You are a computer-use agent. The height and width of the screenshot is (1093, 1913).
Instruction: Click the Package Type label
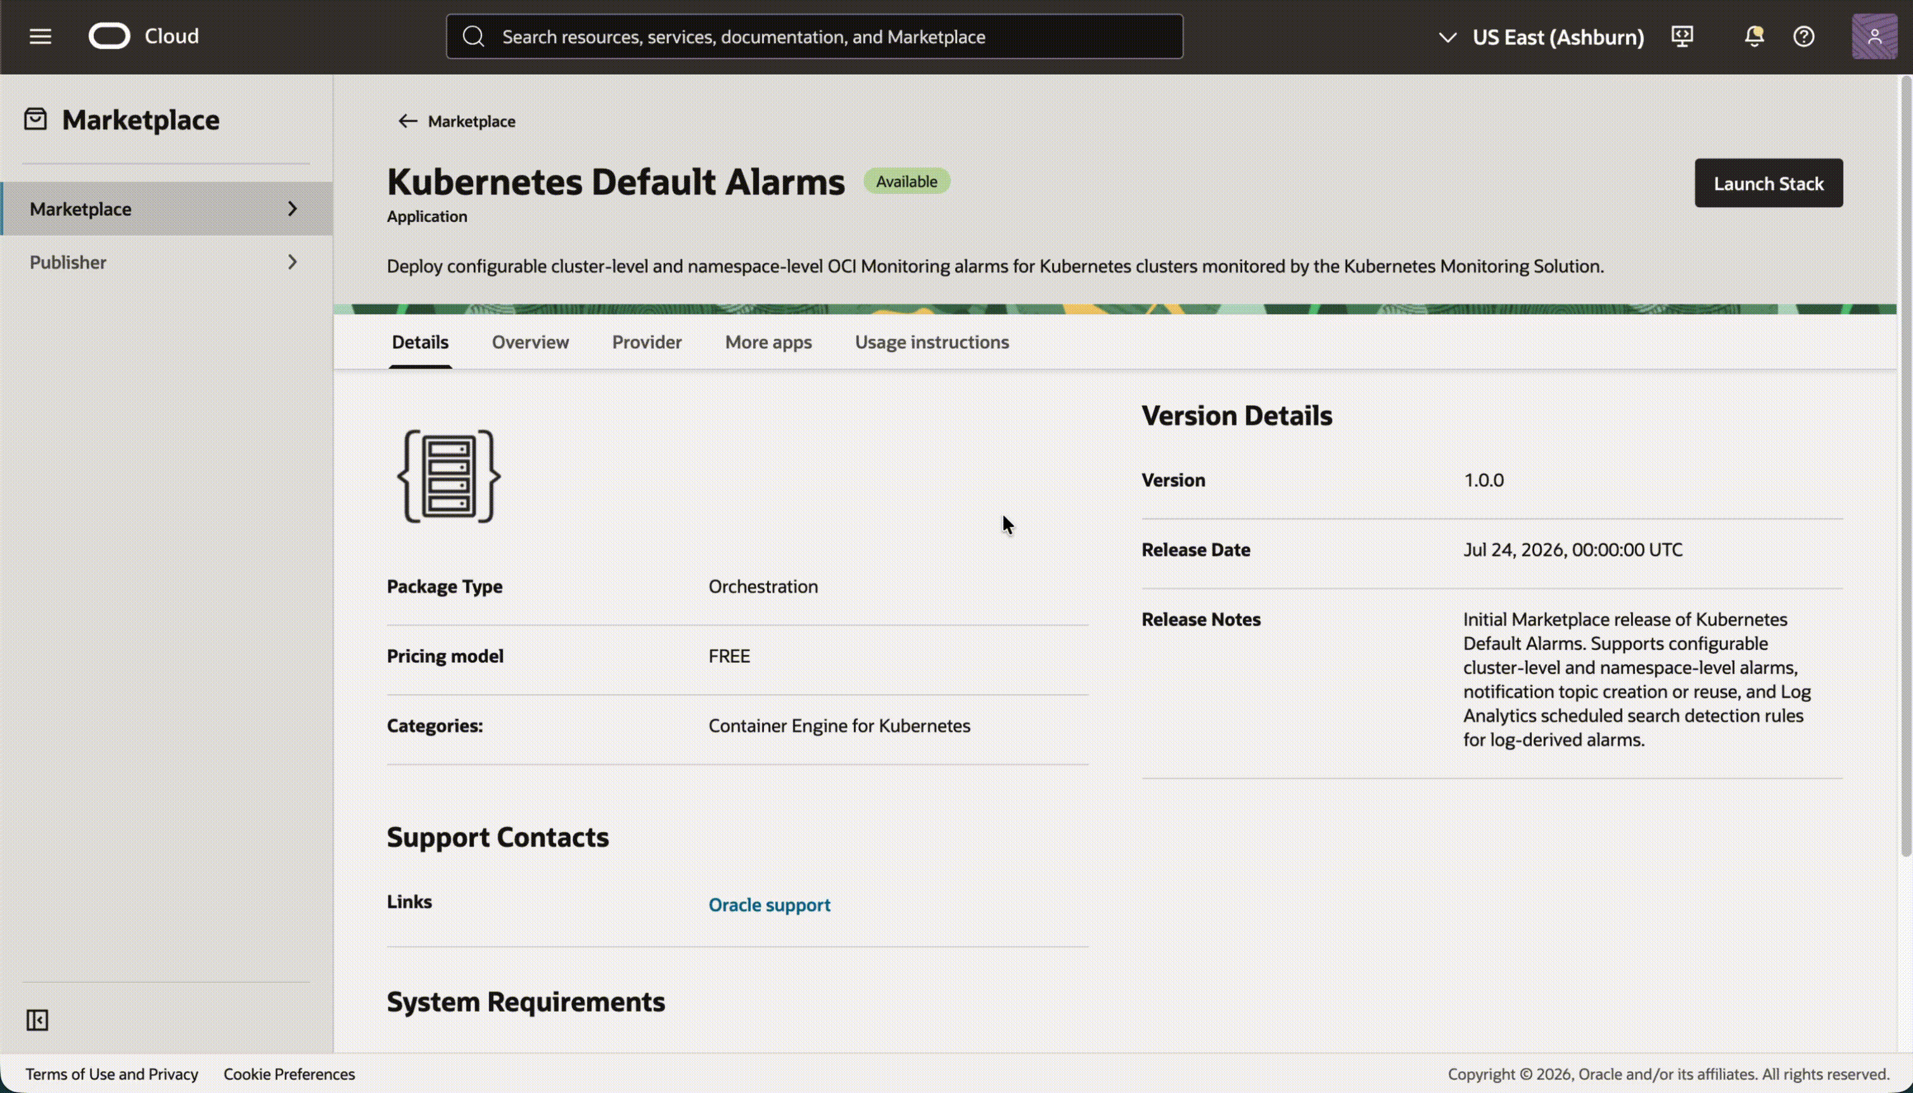click(x=445, y=586)
